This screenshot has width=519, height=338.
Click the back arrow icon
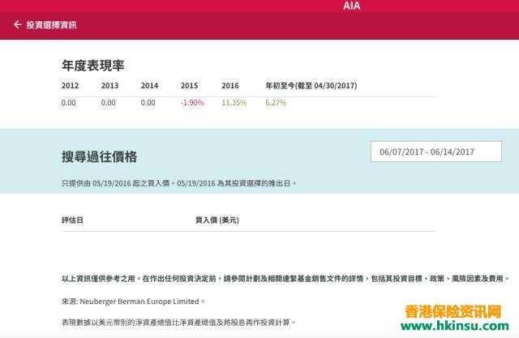(x=18, y=24)
